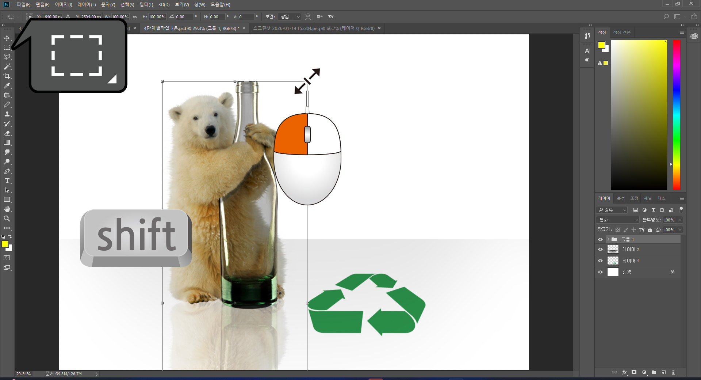The height and width of the screenshot is (380, 701).
Task: Click the search magnifier icon in options bar
Action: click(666, 16)
